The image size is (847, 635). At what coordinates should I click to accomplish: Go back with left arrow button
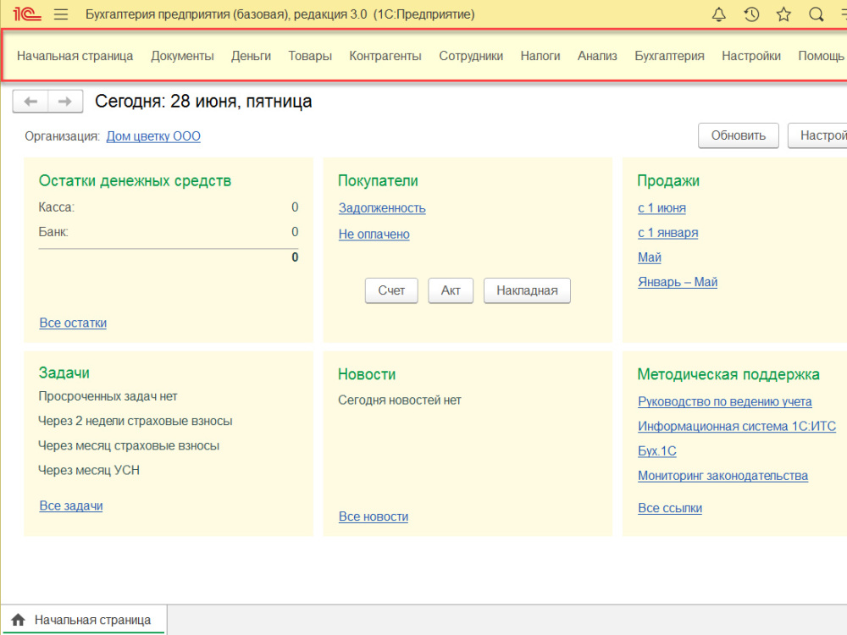coord(30,102)
